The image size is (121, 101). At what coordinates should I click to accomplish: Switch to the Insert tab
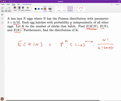[8, 4]
